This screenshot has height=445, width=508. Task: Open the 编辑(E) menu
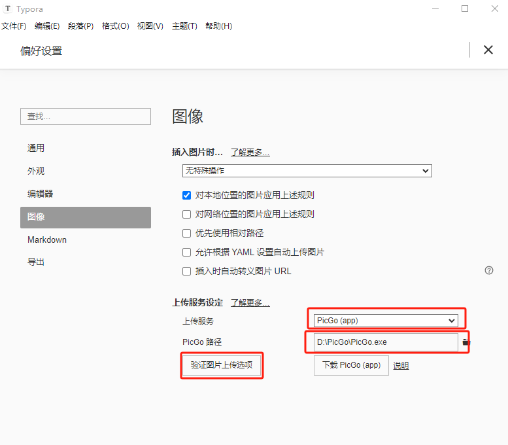pos(47,26)
